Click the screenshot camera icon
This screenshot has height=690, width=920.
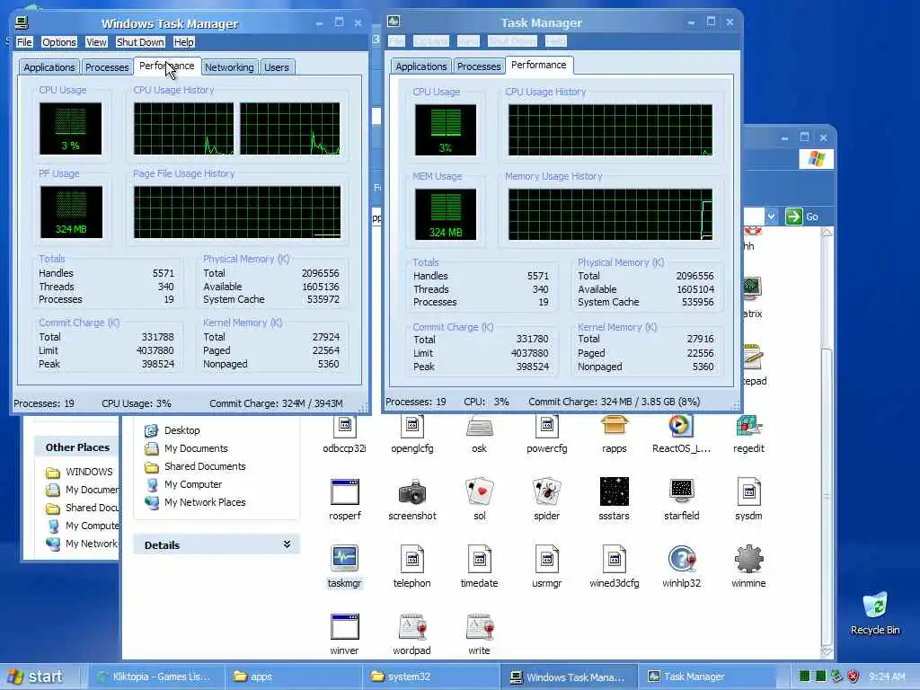point(411,492)
